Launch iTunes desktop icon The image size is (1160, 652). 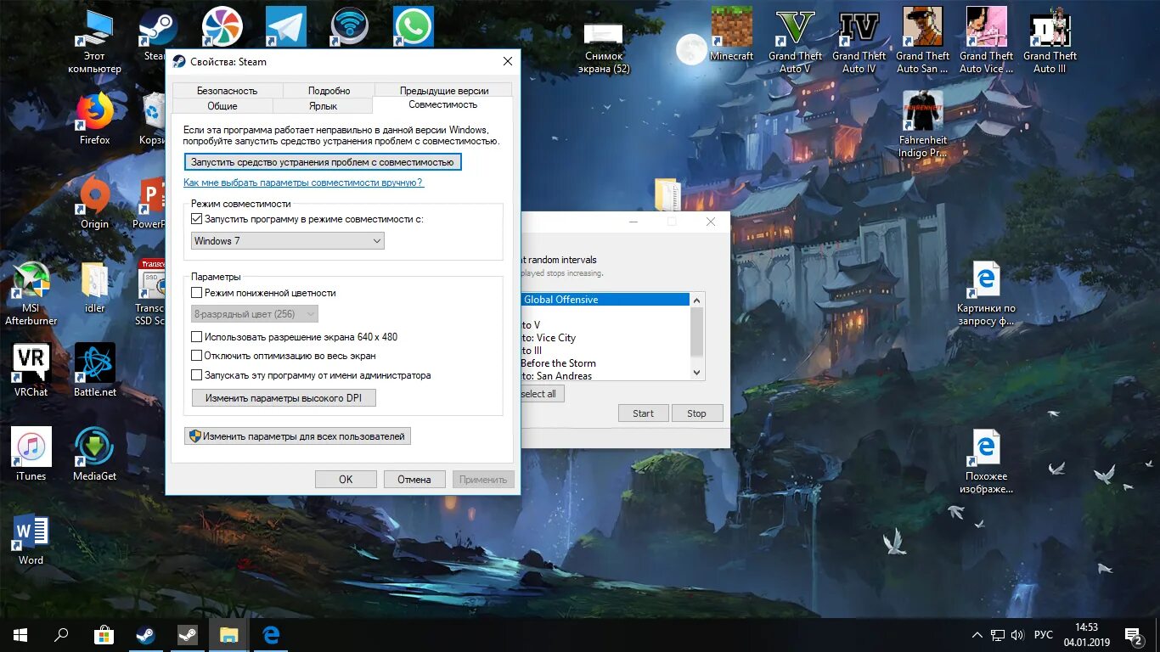coord(31,455)
